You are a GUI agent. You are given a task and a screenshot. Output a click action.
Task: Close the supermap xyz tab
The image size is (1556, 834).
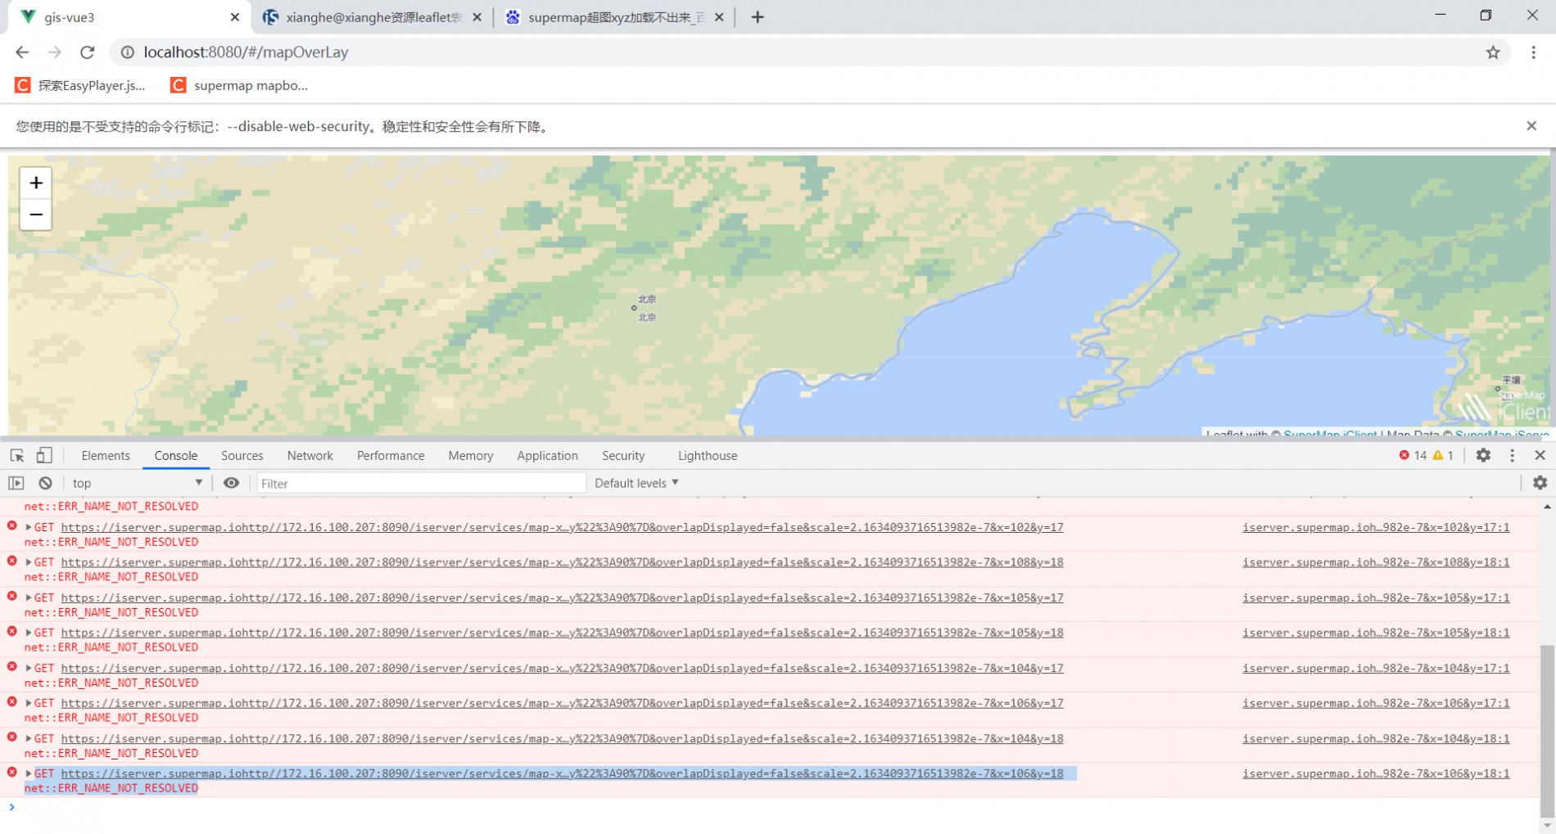pyautogui.click(x=719, y=17)
